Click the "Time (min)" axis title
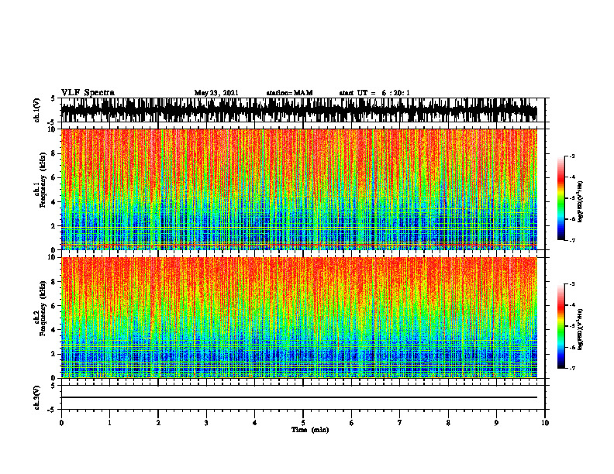 point(310,430)
